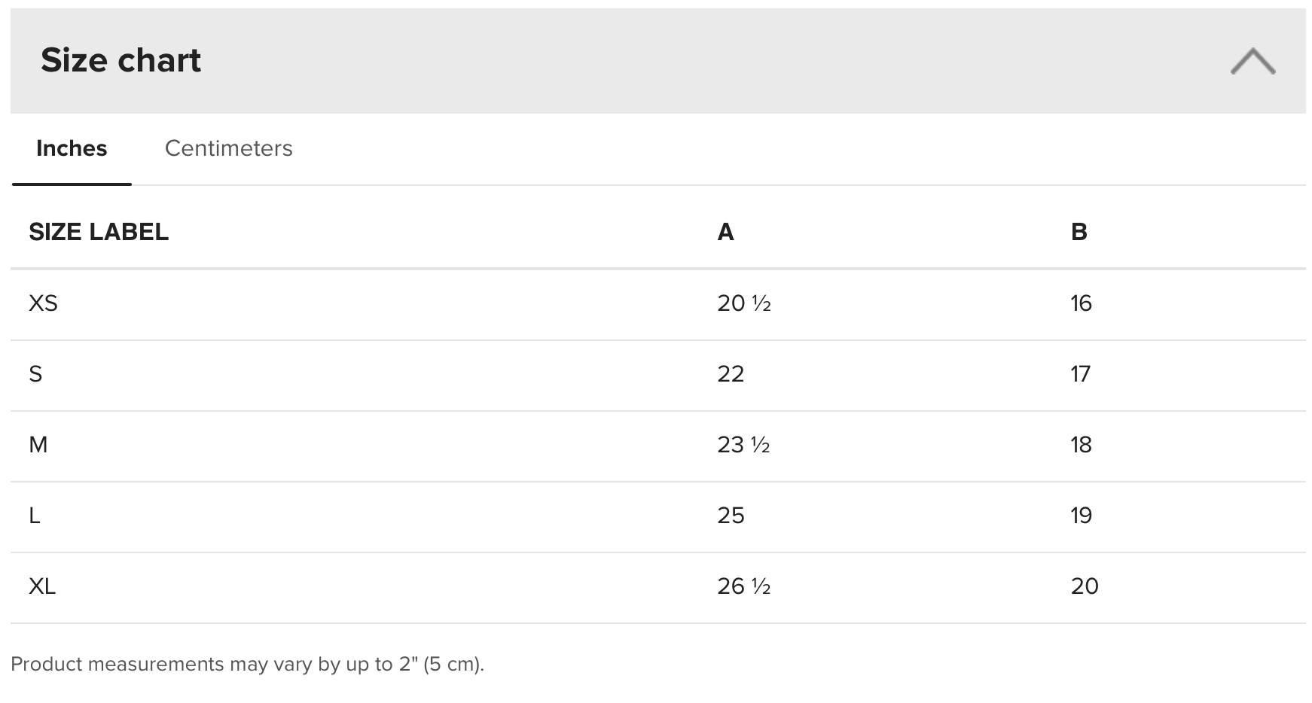The height and width of the screenshot is (703, 1312).
Task: Click the B value 20 for XL
Action: pos(1085,586)
